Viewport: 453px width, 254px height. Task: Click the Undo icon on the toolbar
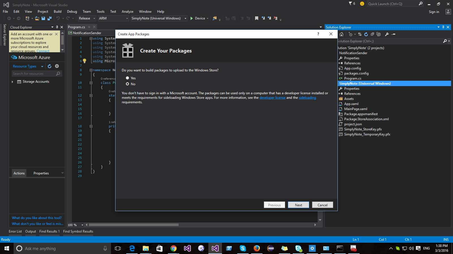[58, 18]
